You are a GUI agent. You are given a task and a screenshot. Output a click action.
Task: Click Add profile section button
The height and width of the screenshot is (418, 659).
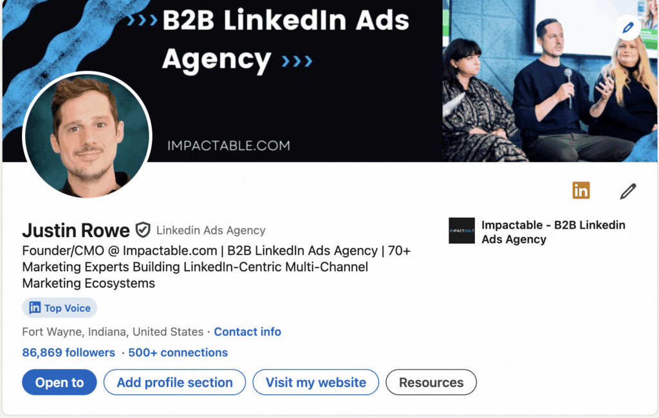[x=174, y=383]
